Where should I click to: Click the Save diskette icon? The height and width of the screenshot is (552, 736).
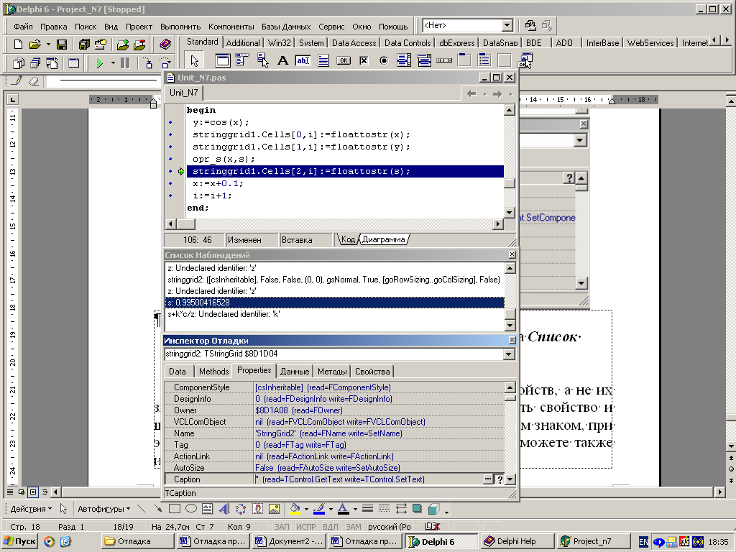tap(62, 44)
